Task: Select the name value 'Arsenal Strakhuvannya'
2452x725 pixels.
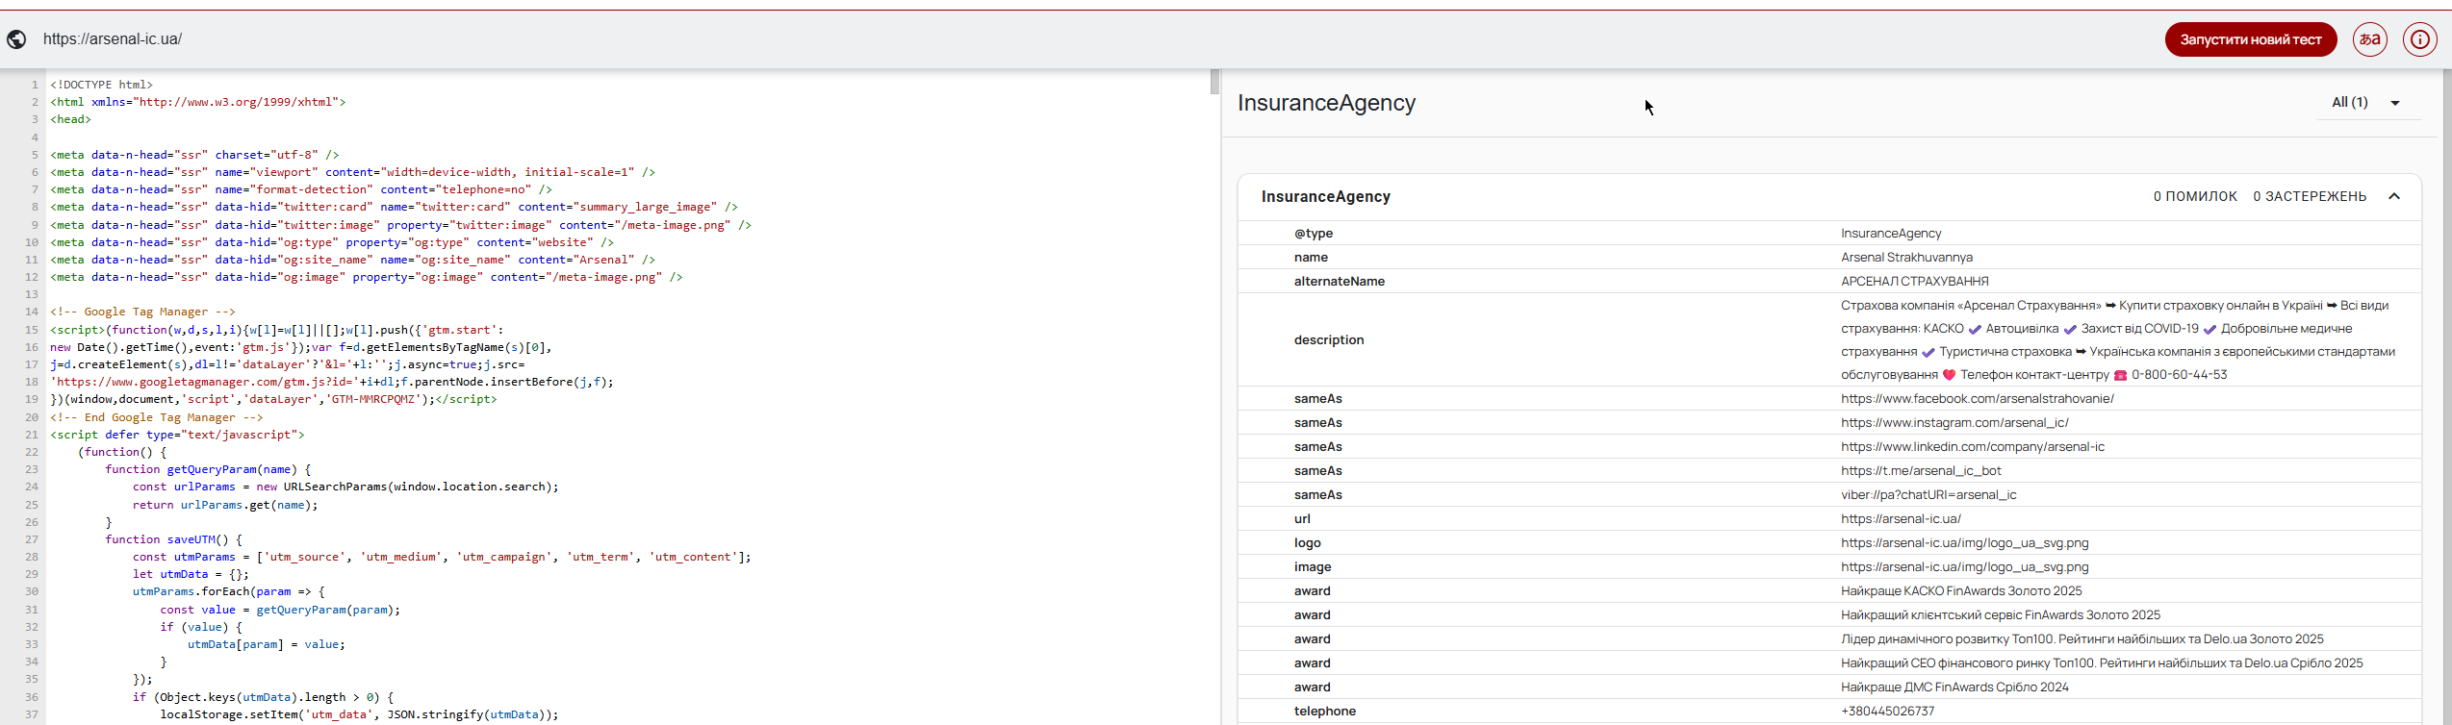Action: click(x=1906, y=258)
